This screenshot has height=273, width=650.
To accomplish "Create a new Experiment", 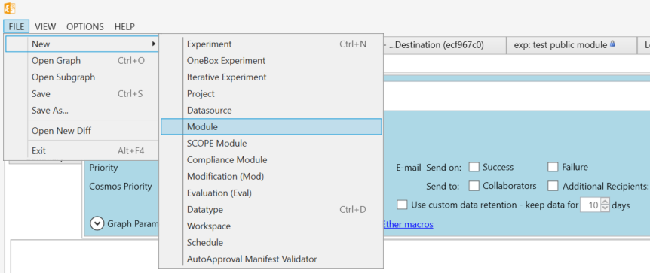I will 271,44.
